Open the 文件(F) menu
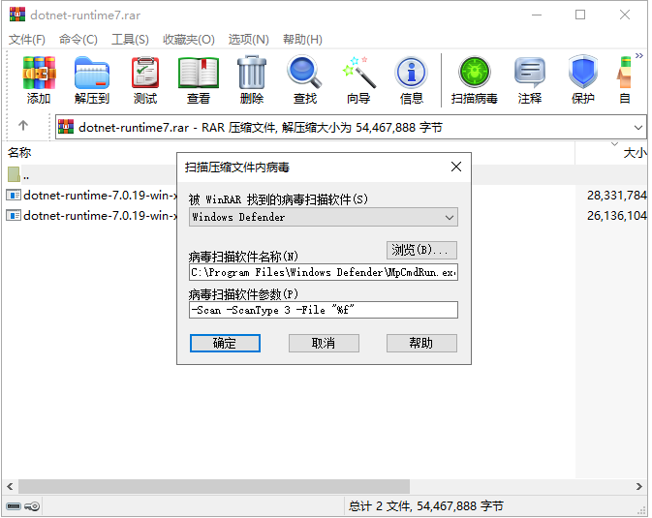This screenshot has width=652, height=518. tap(26, 40)
